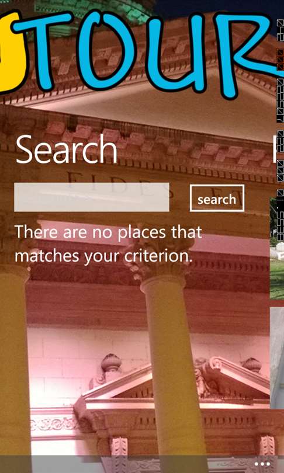284x473 pixels.
Task: Click the debug frame rate counters
Action: pos(280,130)
